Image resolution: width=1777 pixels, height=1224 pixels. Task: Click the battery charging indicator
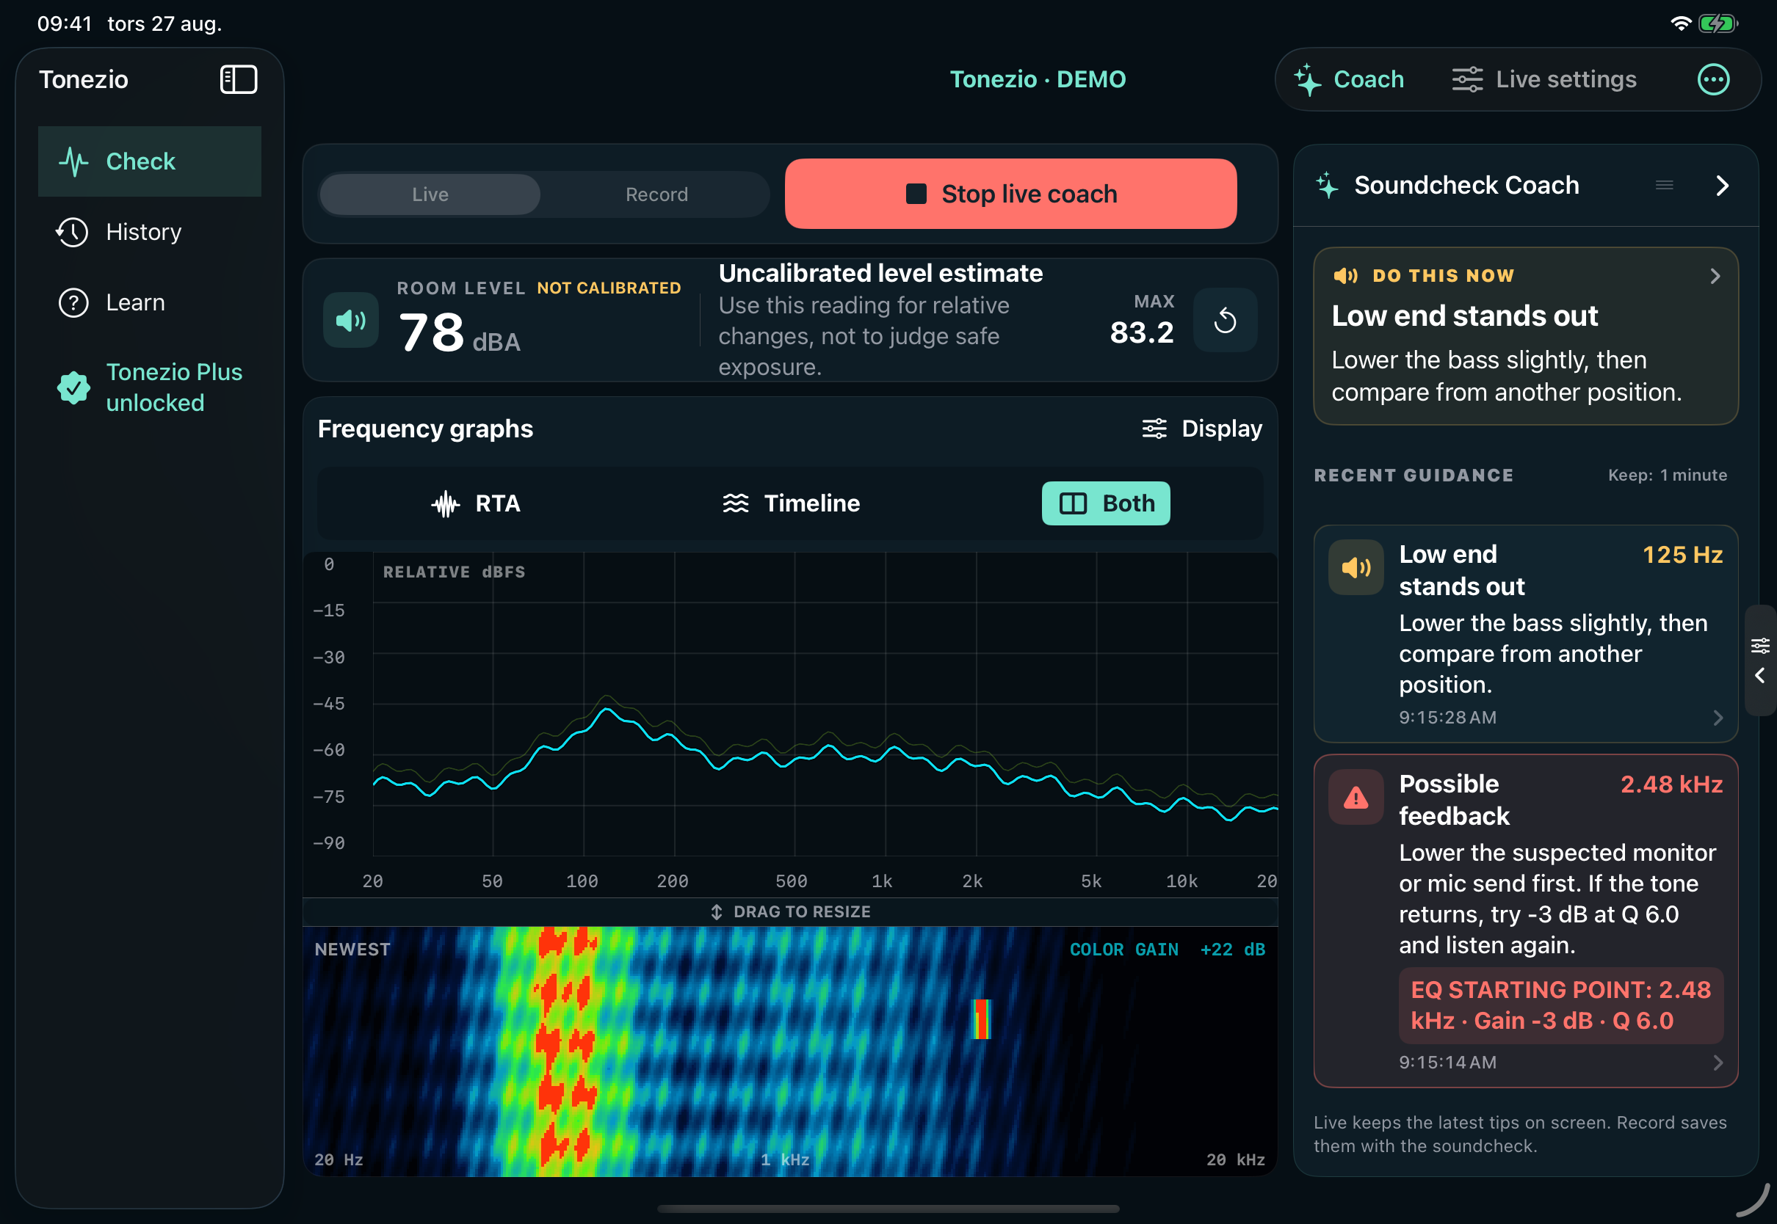click(x=1718, y=23)
